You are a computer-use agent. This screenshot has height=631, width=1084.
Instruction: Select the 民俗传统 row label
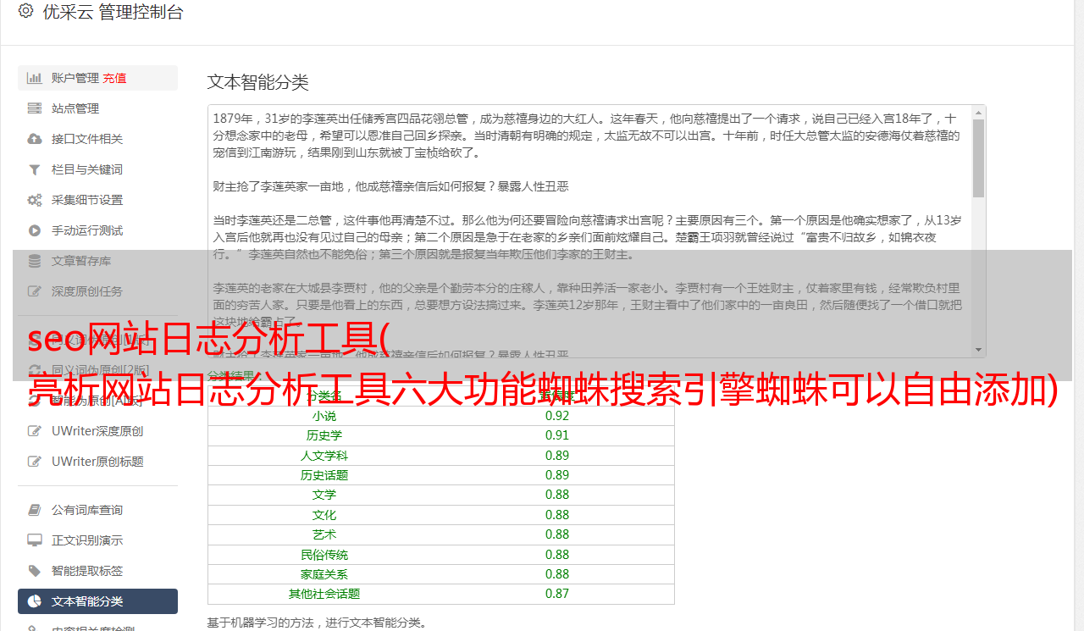324,555
